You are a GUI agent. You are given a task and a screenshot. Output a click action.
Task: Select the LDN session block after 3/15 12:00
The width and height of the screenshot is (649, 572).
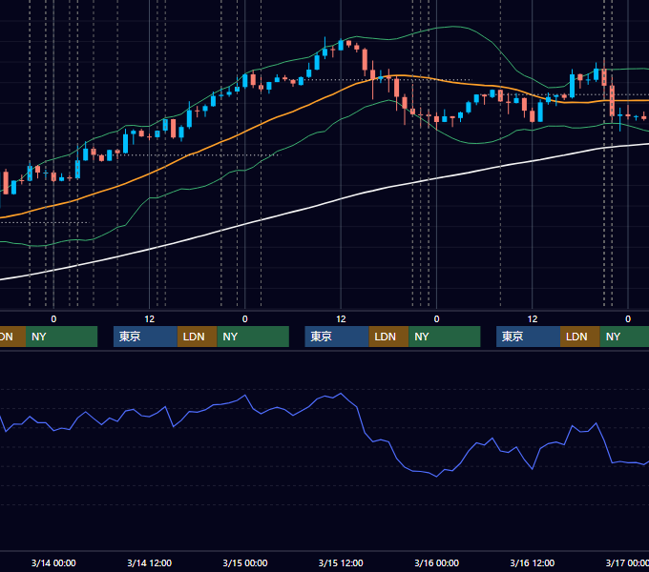[x=388, y=337]
